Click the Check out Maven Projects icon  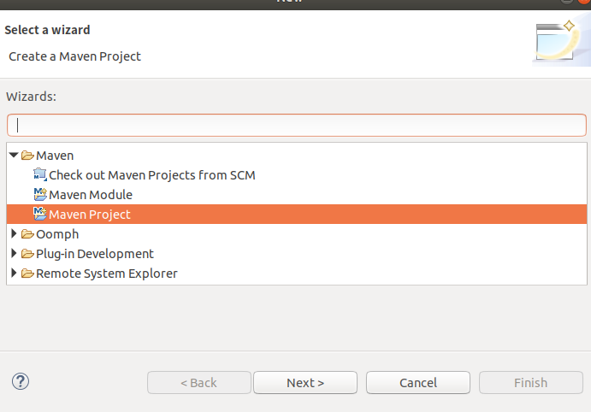coord(40,175)
